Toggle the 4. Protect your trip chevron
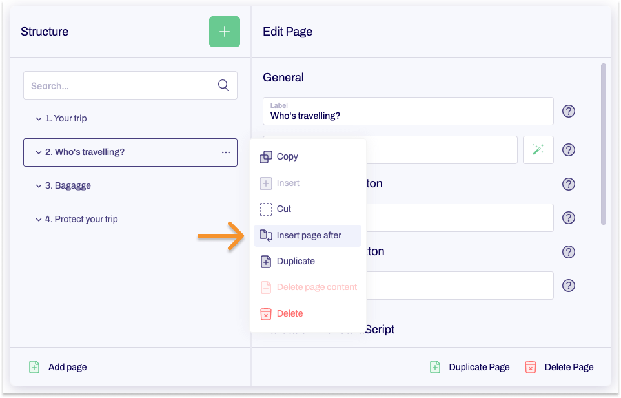This screenshot has width=621, height=398. tap(39, 220)
